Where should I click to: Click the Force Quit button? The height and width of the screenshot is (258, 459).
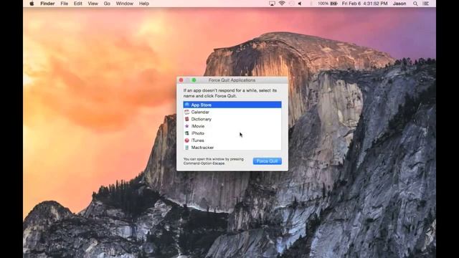click(267, 161)
